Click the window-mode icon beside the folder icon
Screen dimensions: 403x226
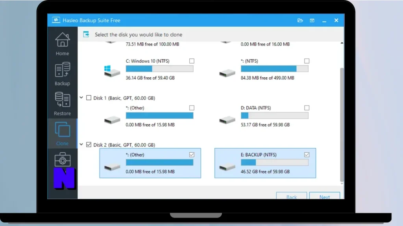[x=312, y=20]
